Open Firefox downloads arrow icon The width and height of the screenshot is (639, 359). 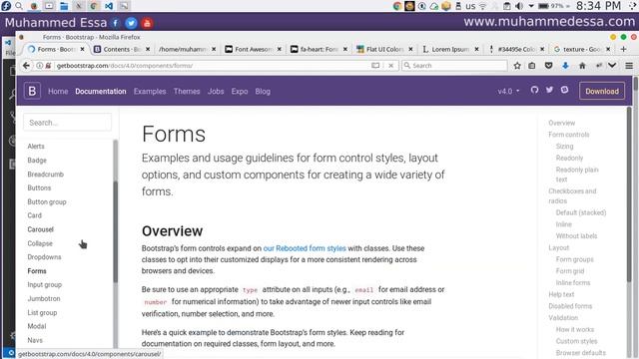click(x=565, y=66)
